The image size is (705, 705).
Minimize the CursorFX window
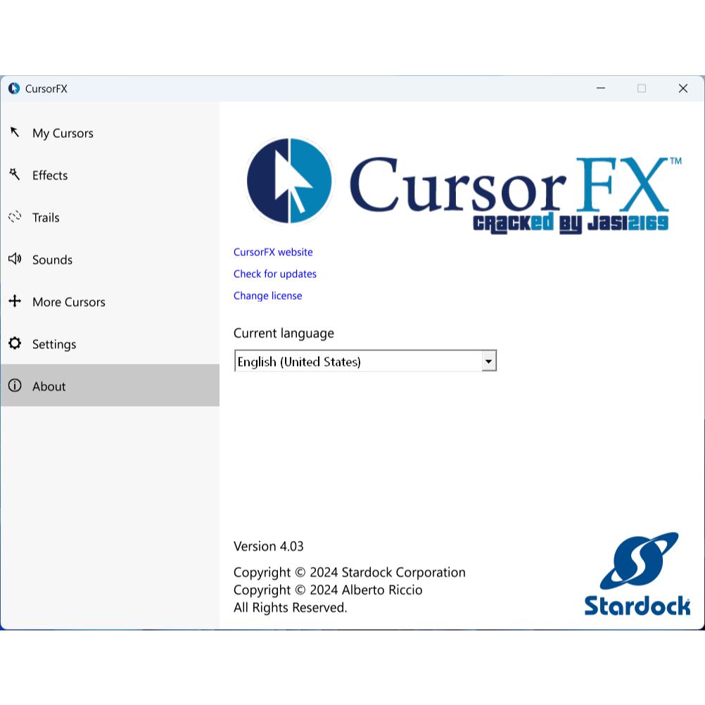[x=601, y=89]
